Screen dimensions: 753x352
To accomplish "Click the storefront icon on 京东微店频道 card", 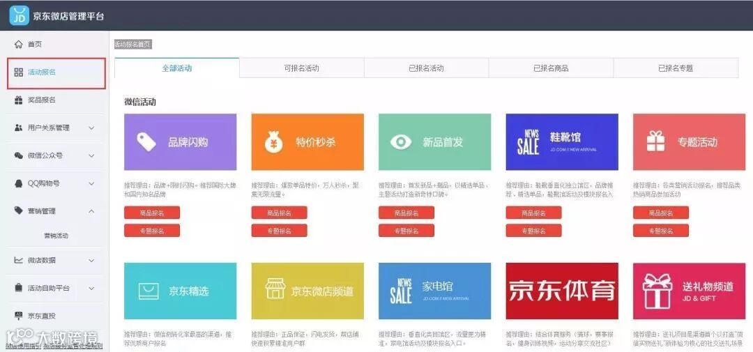I will tap(275, 288).
